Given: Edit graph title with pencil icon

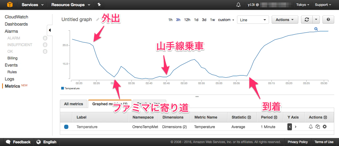Looking at the screenshot, I should [x=98, y=19].
